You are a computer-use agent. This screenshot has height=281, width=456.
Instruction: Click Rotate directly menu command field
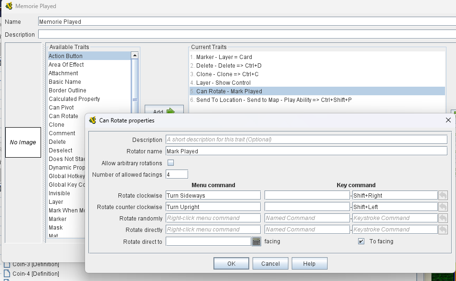click(x=213, y=230)
